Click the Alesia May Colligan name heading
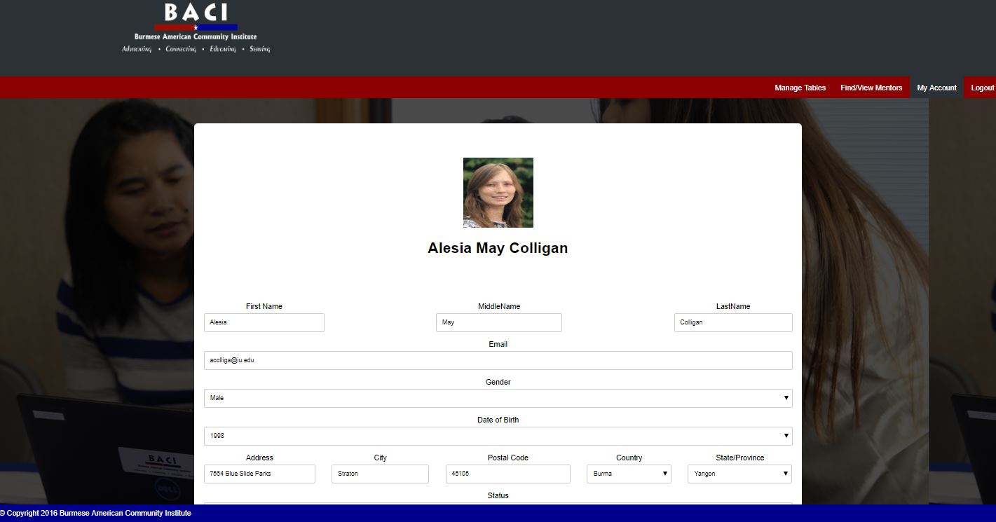 pyautogui.click(x=498, y=248)
